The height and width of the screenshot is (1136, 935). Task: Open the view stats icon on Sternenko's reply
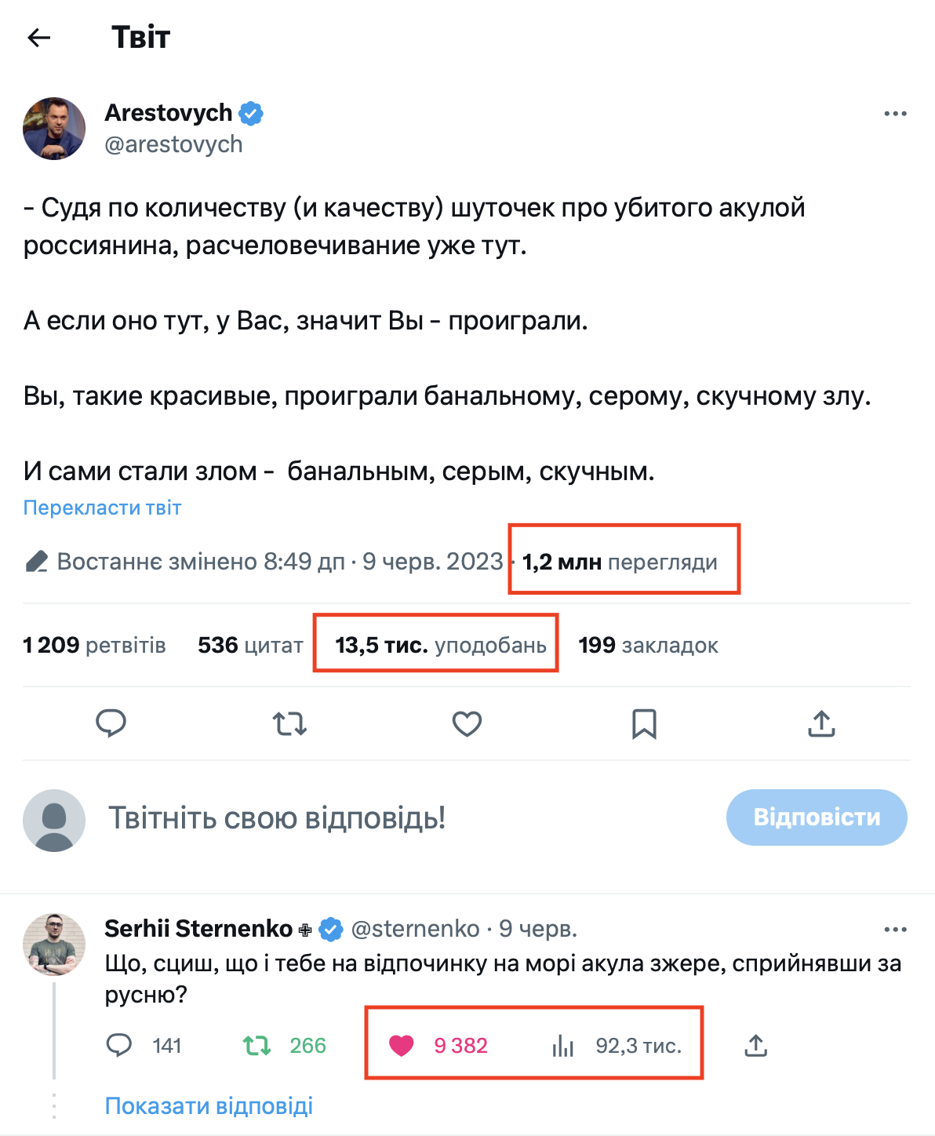tap(562, 1046)
